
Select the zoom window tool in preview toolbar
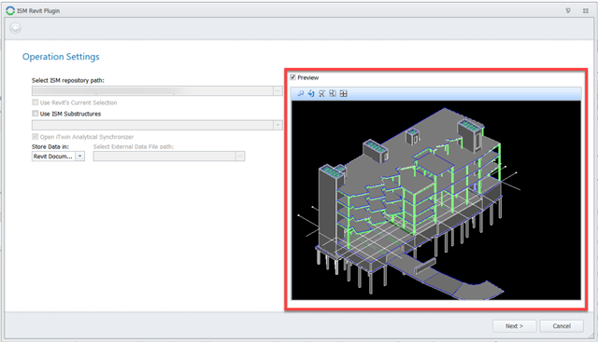click(333, 93)
